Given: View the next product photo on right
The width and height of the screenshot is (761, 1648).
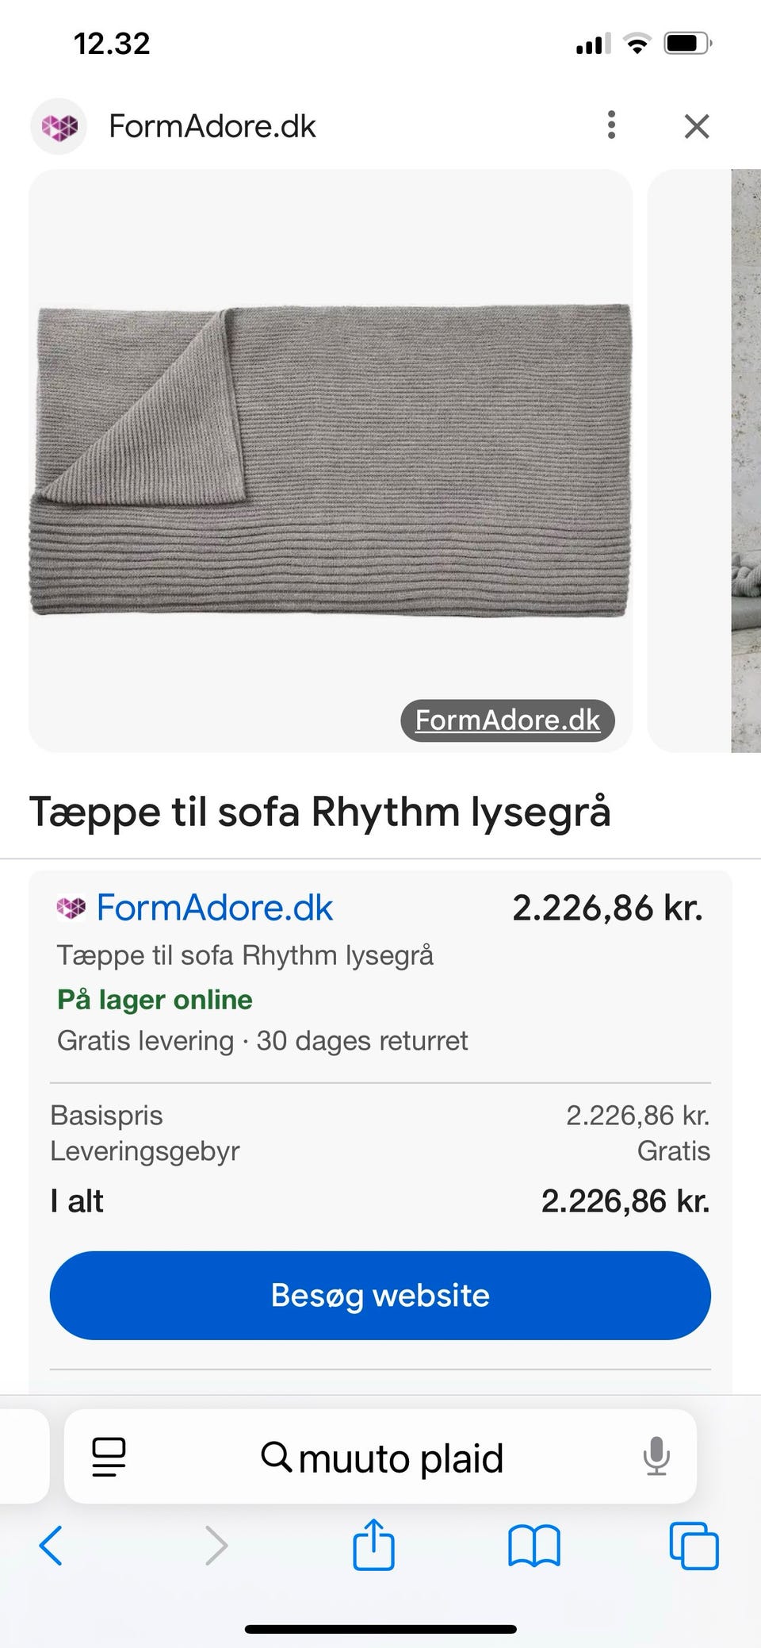Looking at the screenshot, I should tap(706, 460).
